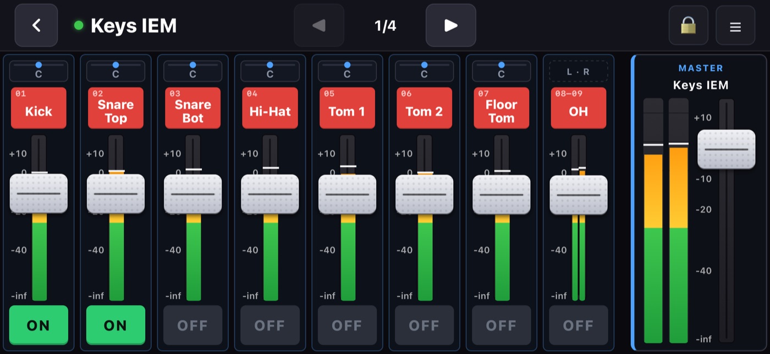Screen dimensions: 770x354
Task: Turn off the Kick channel
Action: coord(38,325)
